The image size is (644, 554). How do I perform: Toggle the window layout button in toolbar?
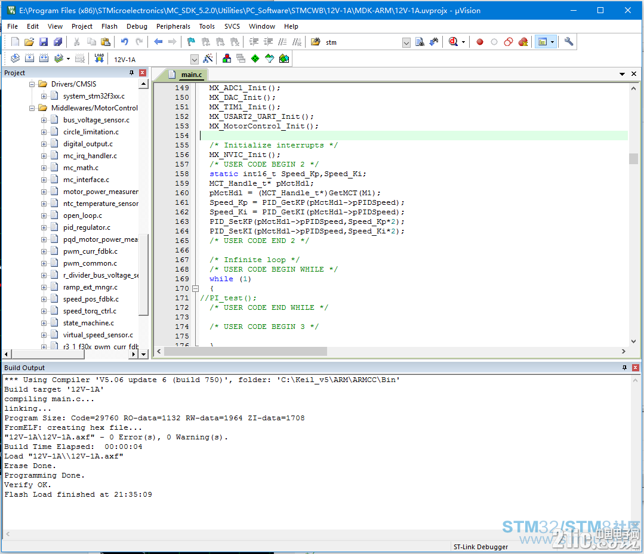click(x=543, y=42)
